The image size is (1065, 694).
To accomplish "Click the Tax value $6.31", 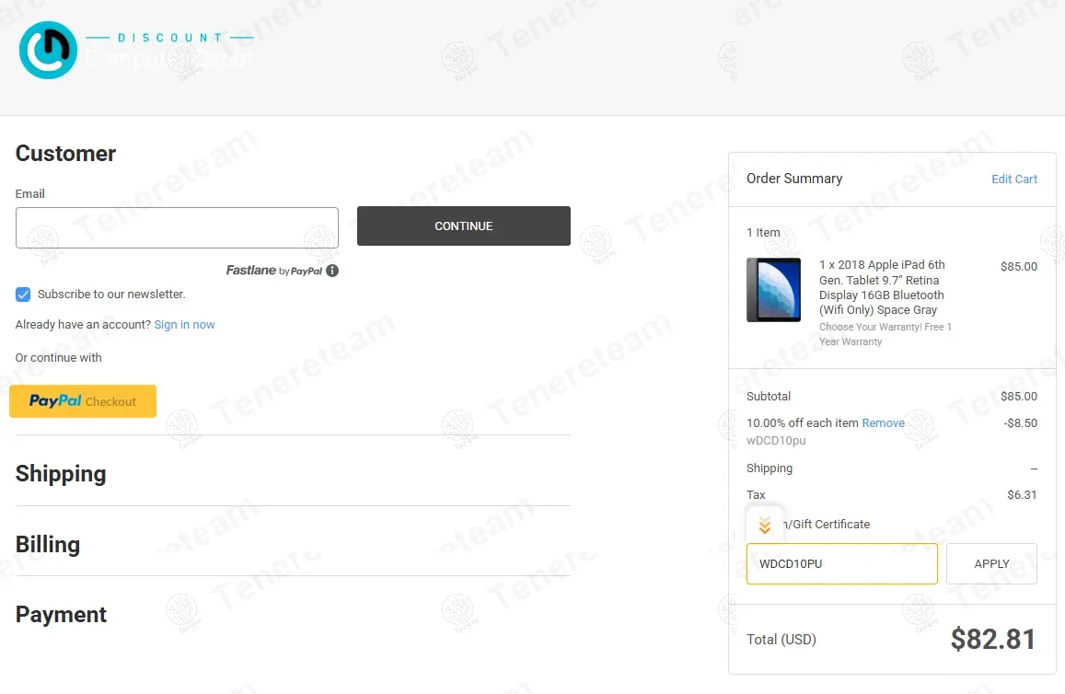I will [x=1022, y=495].
